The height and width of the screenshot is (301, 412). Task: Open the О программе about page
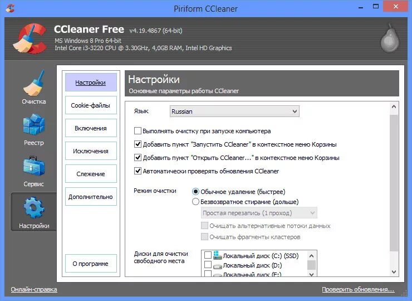91,264
